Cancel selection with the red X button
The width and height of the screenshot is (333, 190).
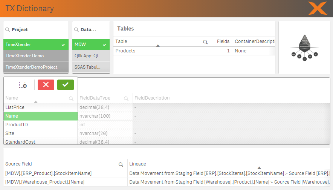(x=46, y=85)
